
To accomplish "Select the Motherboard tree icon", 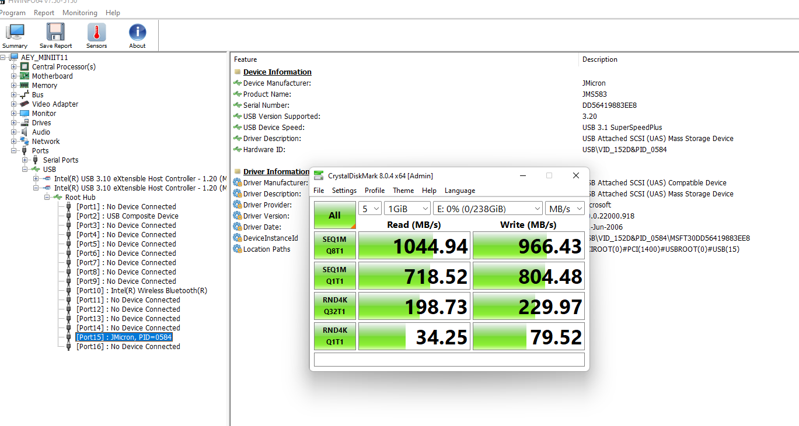I will [x=25, y=76].
